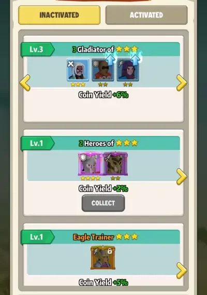Tap the blue upgrade arrow on the brown-hooded gladiator

tap(110, 58)
